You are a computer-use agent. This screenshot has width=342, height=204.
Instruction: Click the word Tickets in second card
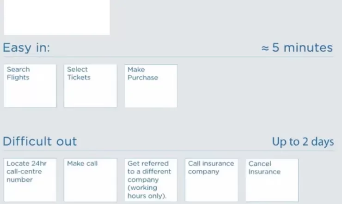[79, 78]
